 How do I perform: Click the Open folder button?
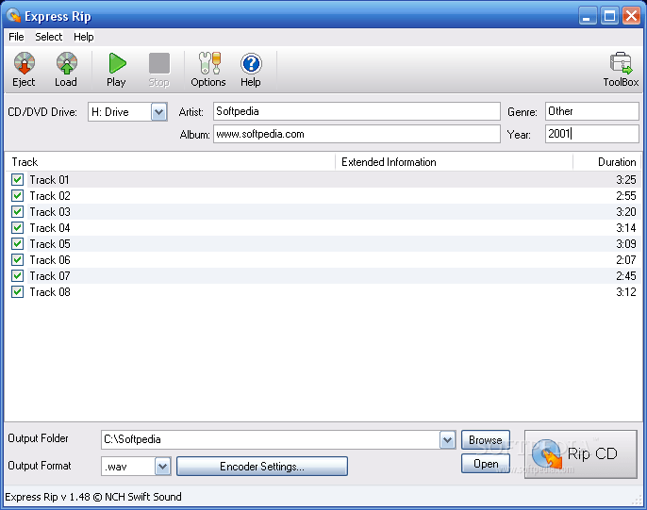coord(486,464)
